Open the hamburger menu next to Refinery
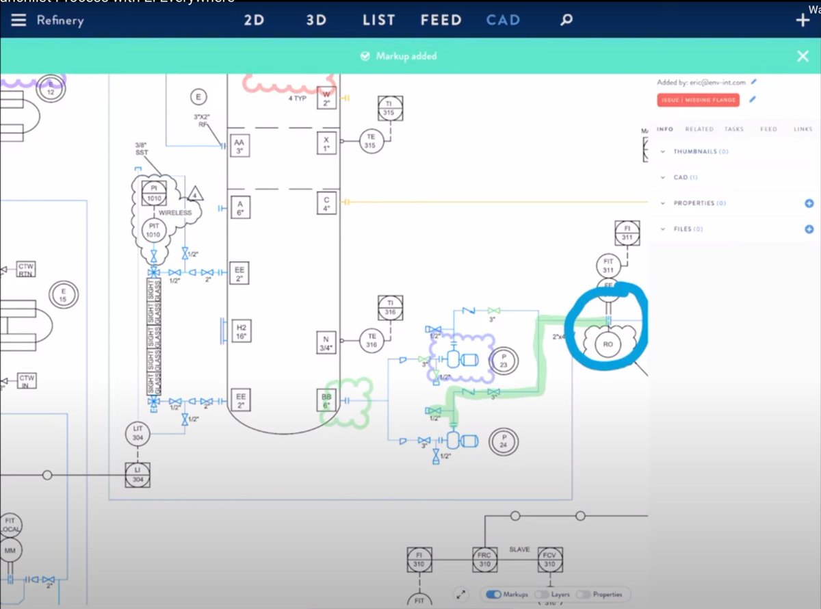Screen dimensions: 821x609 [18, 21]
